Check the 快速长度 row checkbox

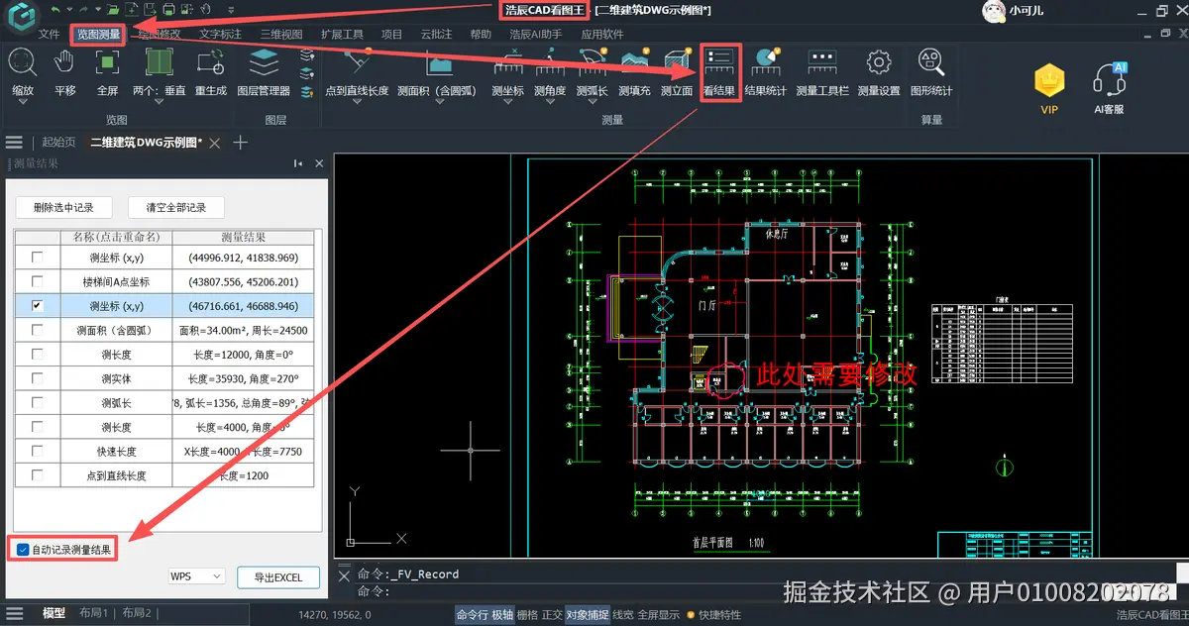click(37, 452)
